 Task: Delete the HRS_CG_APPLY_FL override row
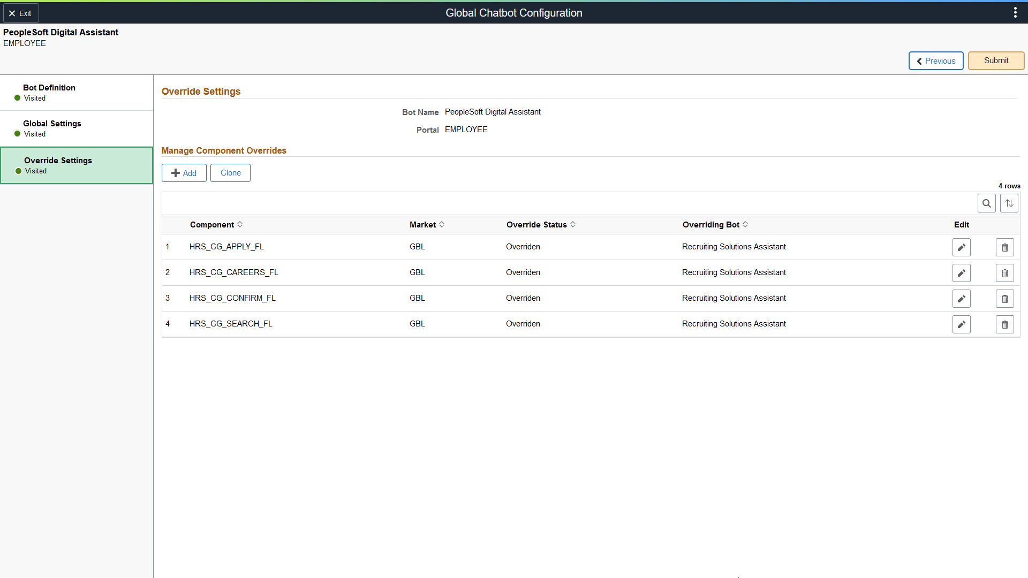1004,247
